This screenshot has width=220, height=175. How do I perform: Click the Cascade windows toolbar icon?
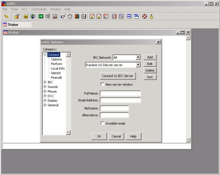(x=136, y=16)
